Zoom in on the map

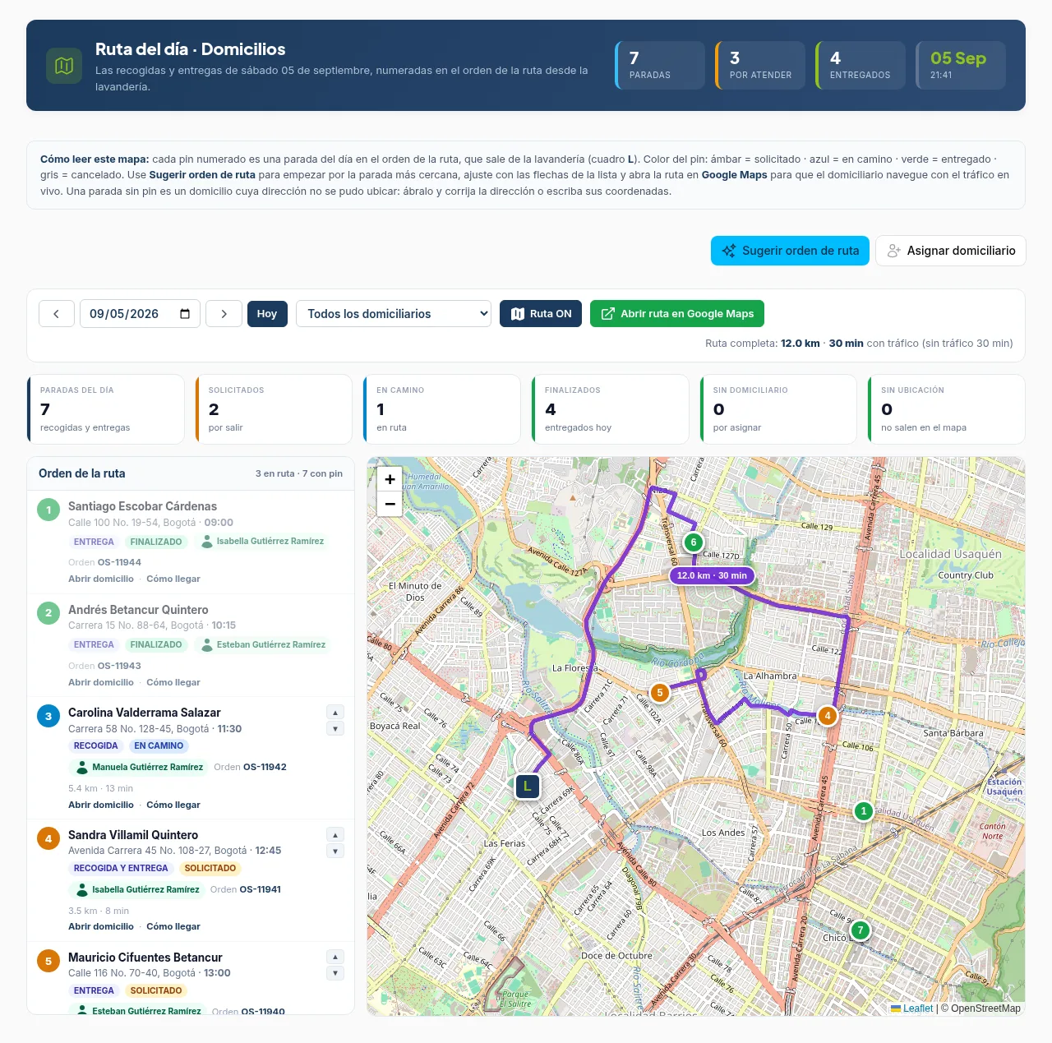tap(390, 479)
